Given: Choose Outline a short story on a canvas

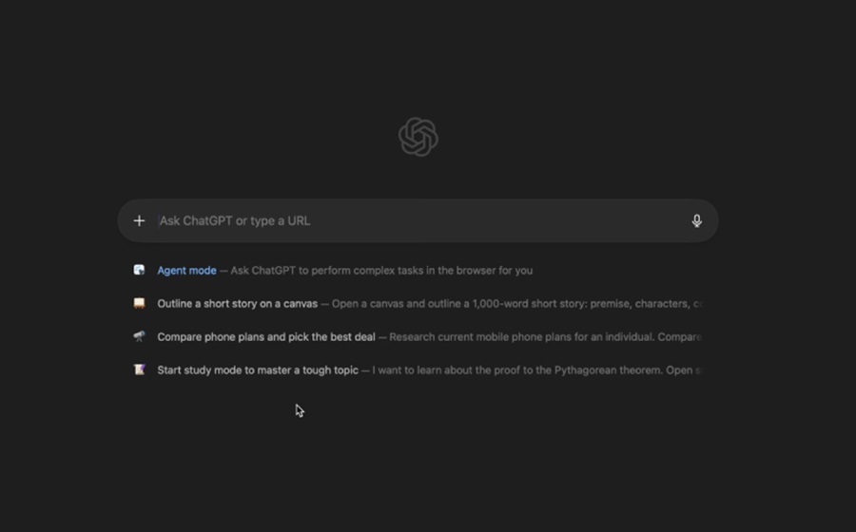Looking at the screenshot, I should (238, 304).
